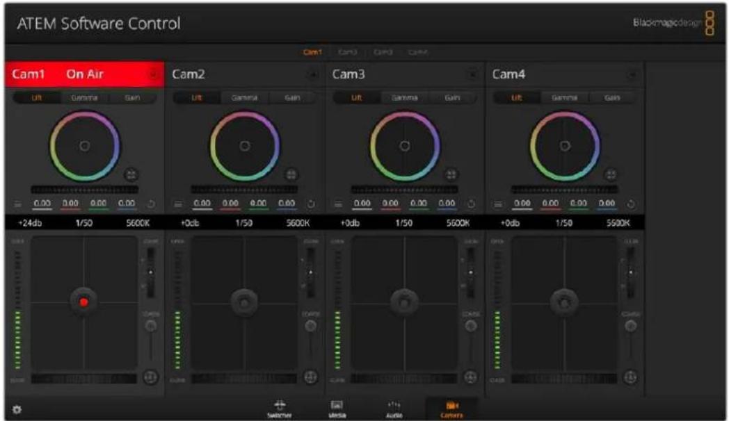Open Cam1 white balance 5600K
The height and width of the screenshot is (421, 729).
[x=138, y=223]
